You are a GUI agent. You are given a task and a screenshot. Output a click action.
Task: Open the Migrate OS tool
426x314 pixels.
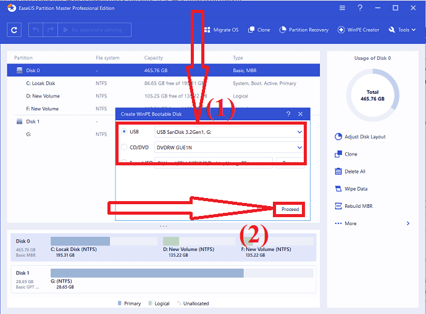click(x=221, y=30)
